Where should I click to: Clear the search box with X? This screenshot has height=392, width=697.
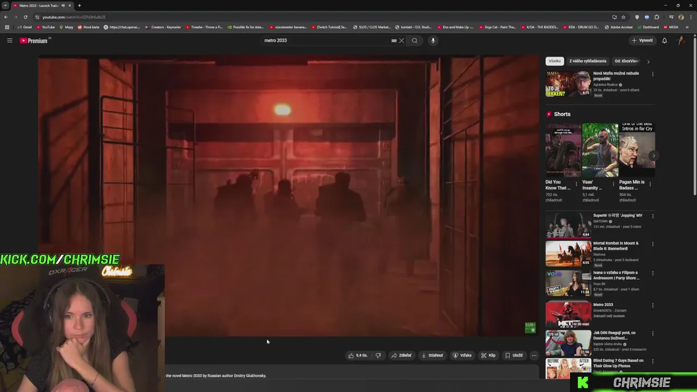pos(401,40)
